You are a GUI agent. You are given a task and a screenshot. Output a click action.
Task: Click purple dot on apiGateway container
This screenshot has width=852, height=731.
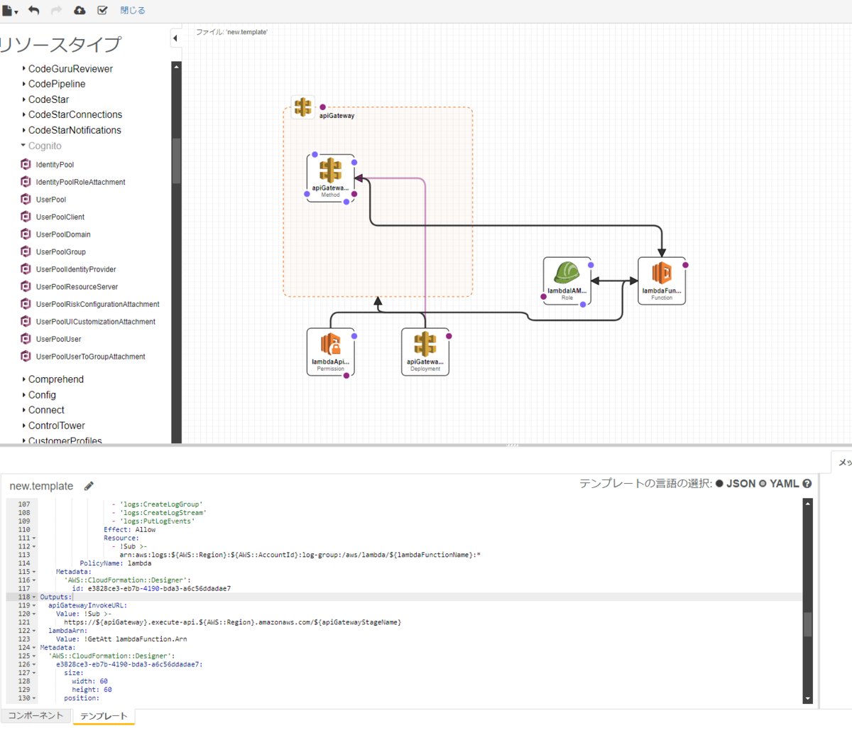pyautogui.click(x=322, y=107)
